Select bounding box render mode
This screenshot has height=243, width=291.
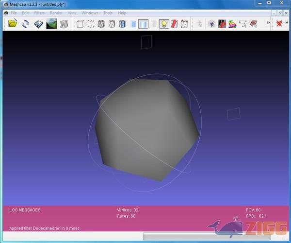81,23
